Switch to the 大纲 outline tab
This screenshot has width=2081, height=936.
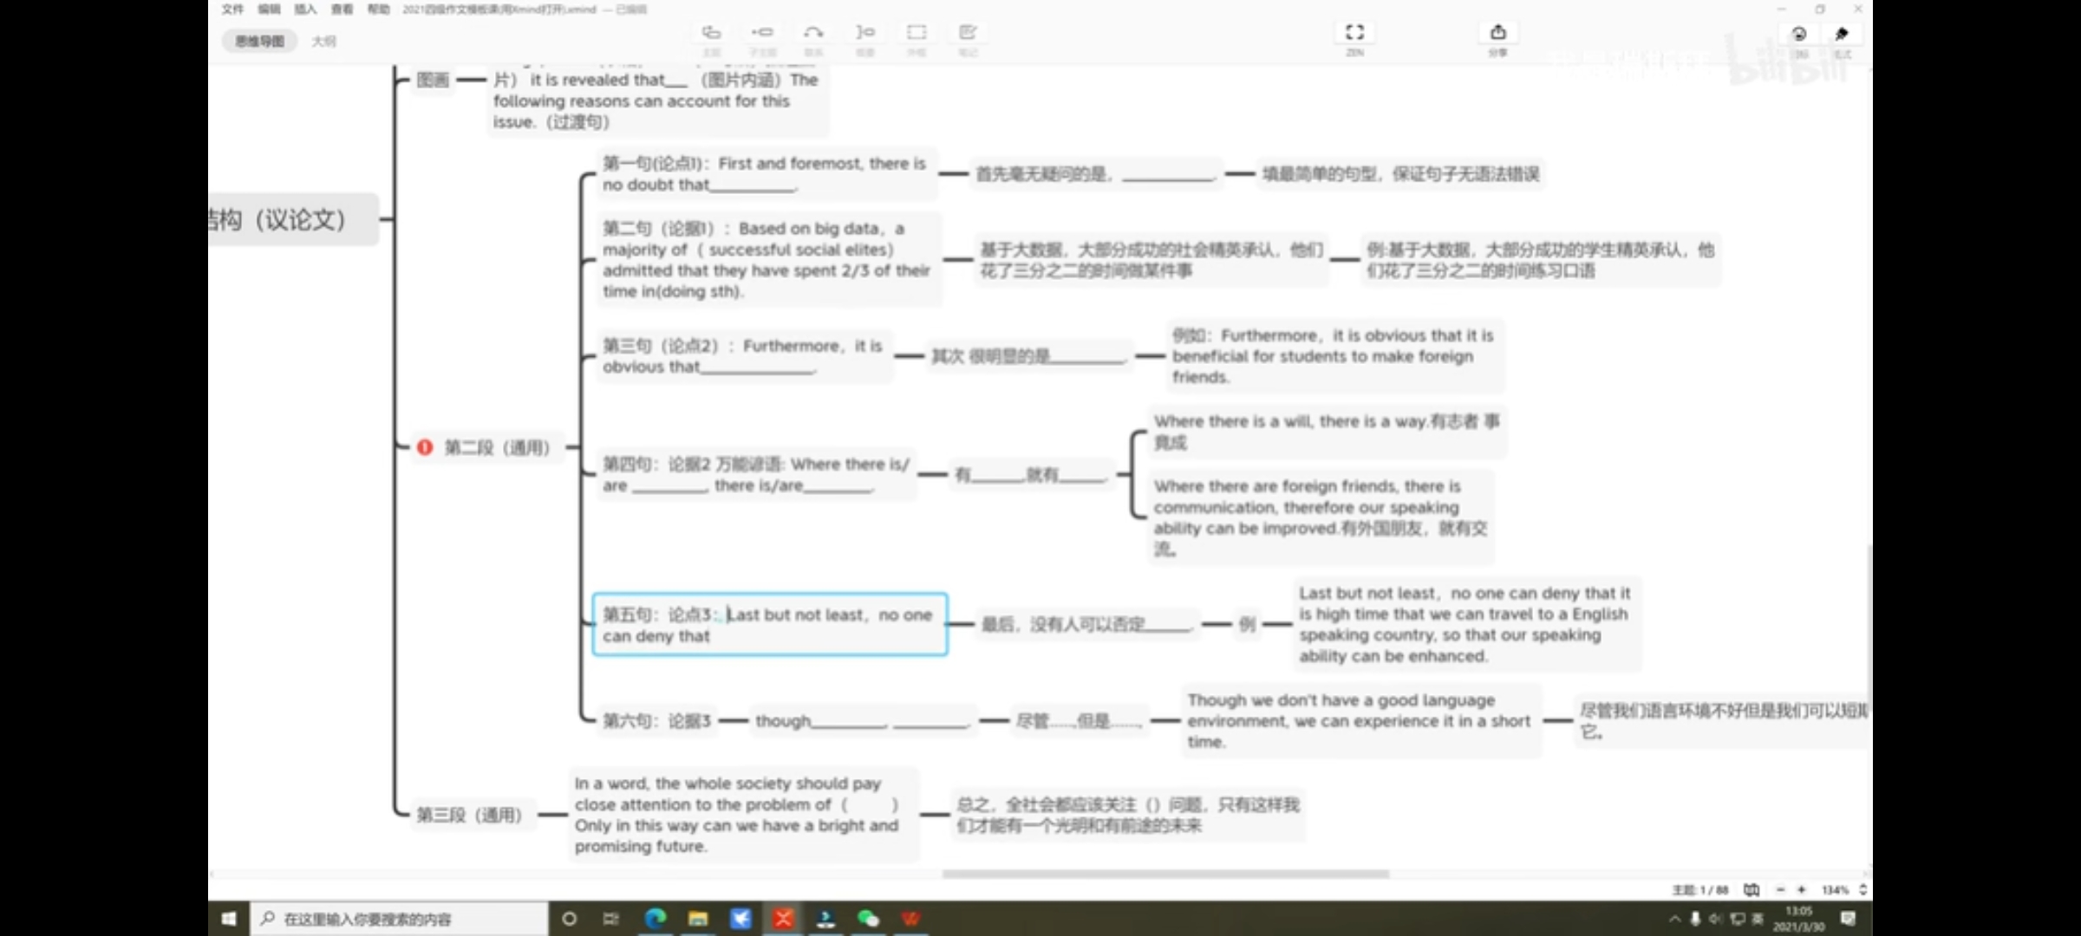pyautogui.click(x=323, y=41)
